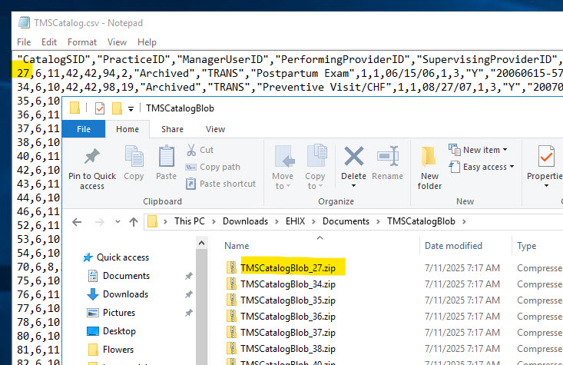Go back with the Back arrow
This screenshot has height=365, width=563.
click(77, 222)
